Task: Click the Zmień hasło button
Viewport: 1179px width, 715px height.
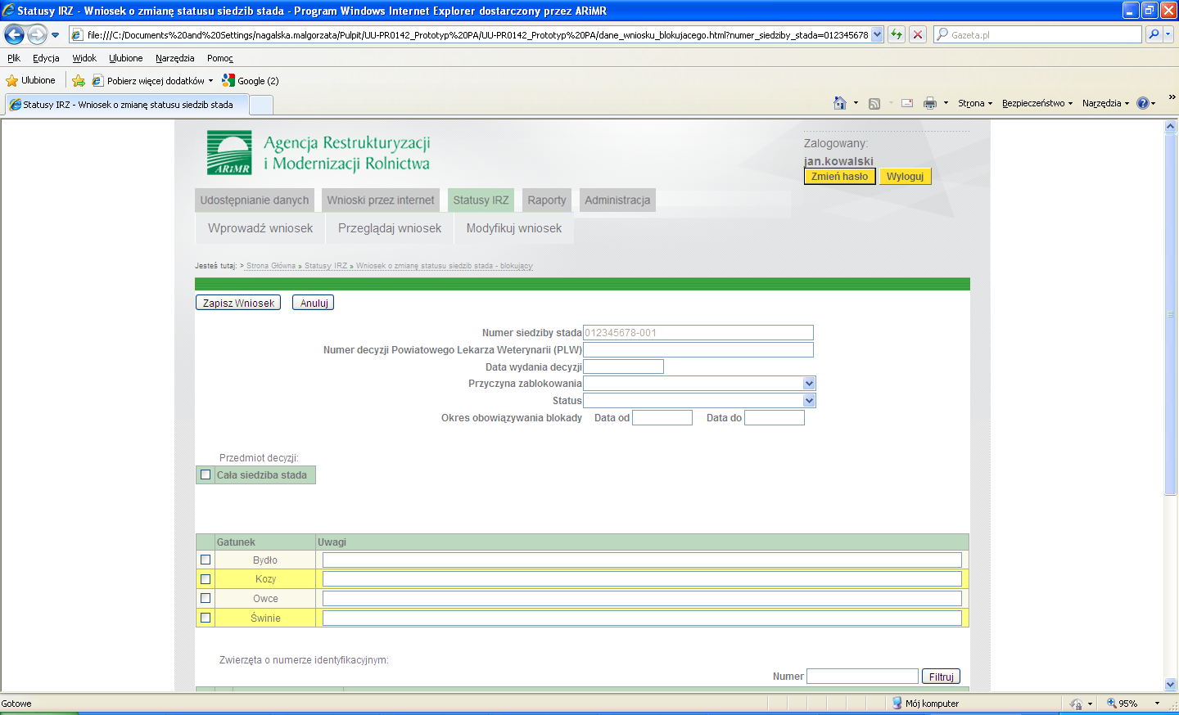Action: point(839,177)
